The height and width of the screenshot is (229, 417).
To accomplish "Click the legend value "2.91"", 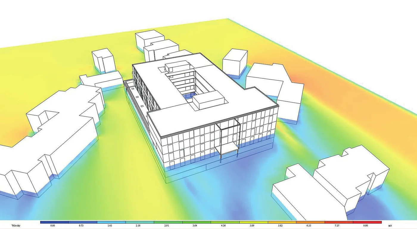I will pyautogui.click(x=166, y=226).
